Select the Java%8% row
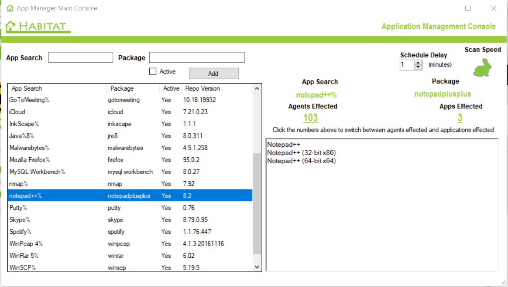Viewport: 508px width, 287px height. (x=130, y=136)
